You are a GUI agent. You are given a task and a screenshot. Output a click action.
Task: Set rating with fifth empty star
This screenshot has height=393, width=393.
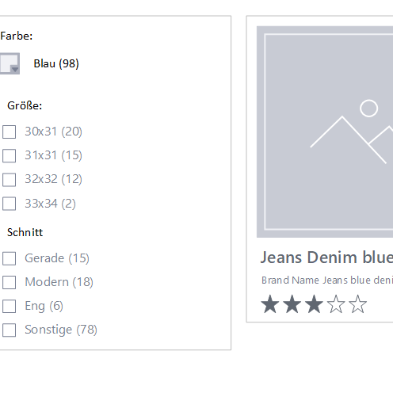tap(357, 304)
